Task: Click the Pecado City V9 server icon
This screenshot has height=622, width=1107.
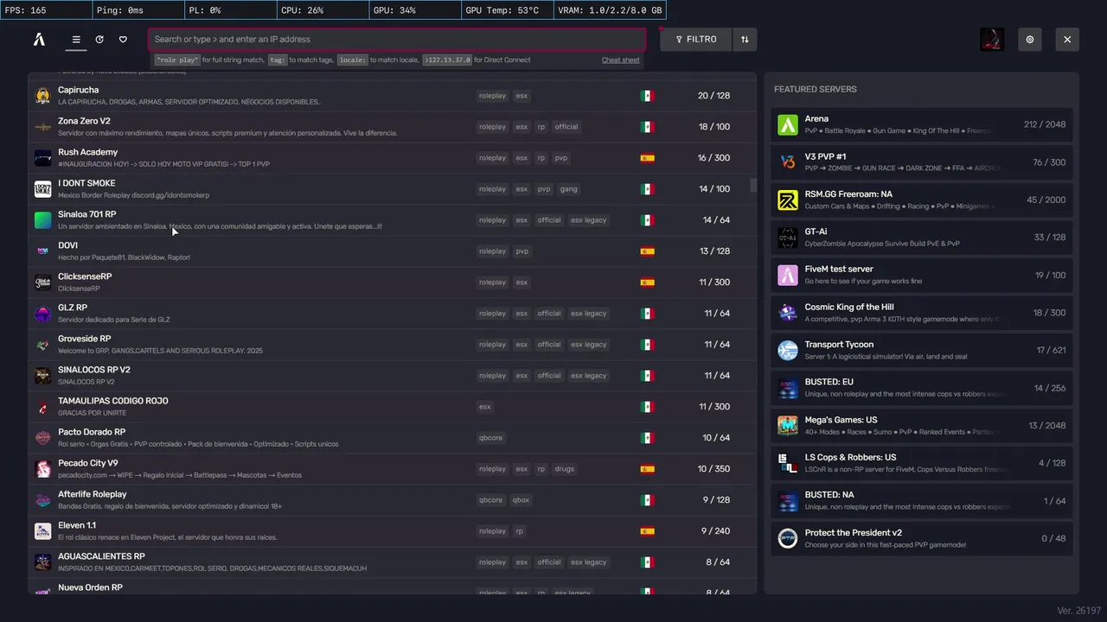Action: 42,469
